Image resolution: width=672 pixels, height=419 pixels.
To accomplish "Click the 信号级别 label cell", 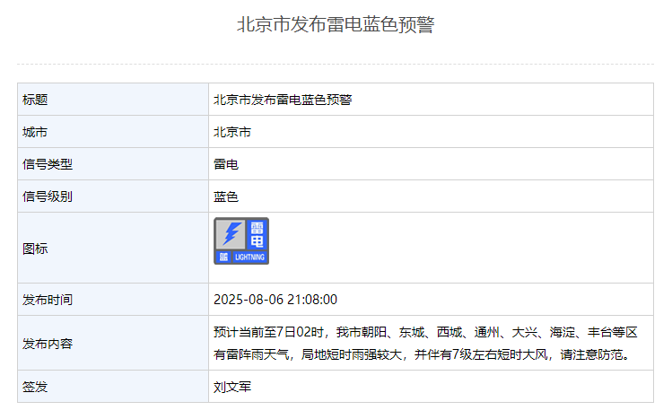I will [x=113, y=196].
